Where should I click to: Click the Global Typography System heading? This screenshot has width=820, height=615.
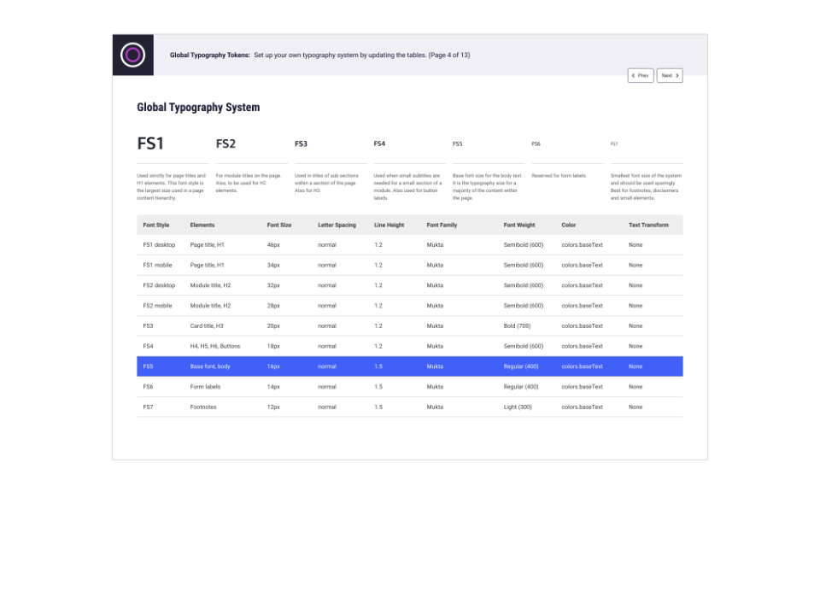[x=198, y=108]
